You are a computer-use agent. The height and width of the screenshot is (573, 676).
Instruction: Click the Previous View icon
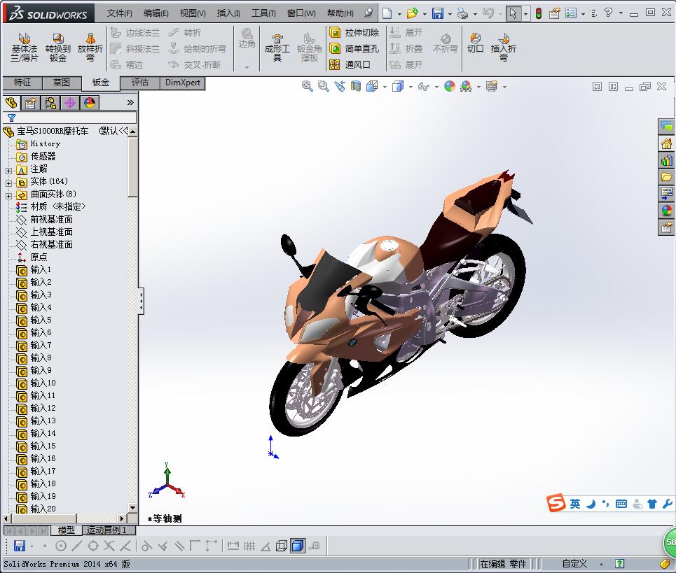click(339, 86)
